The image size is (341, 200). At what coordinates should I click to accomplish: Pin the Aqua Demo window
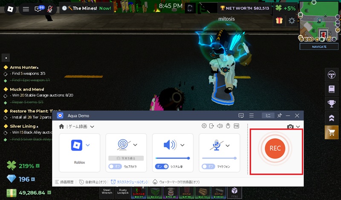tap(280, 115)
